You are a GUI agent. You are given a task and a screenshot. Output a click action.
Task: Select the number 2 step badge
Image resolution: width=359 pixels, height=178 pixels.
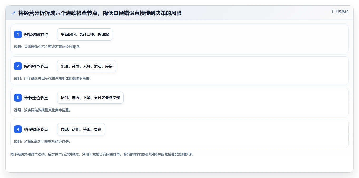point(18,66)
